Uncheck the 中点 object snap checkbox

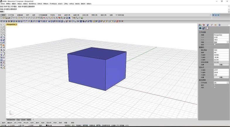(x=18, y=123)
